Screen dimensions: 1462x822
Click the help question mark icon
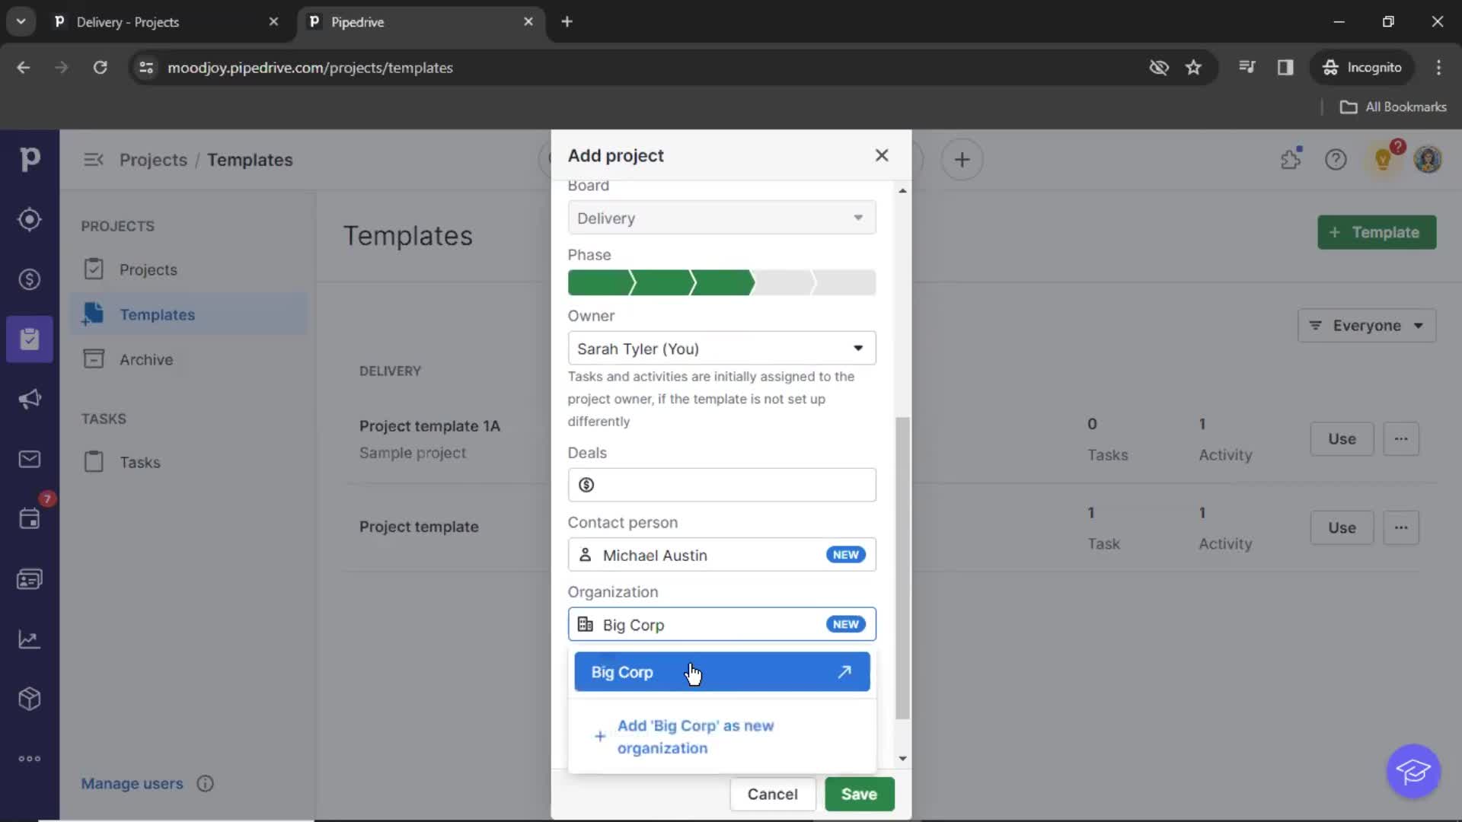coord(1336,158)
